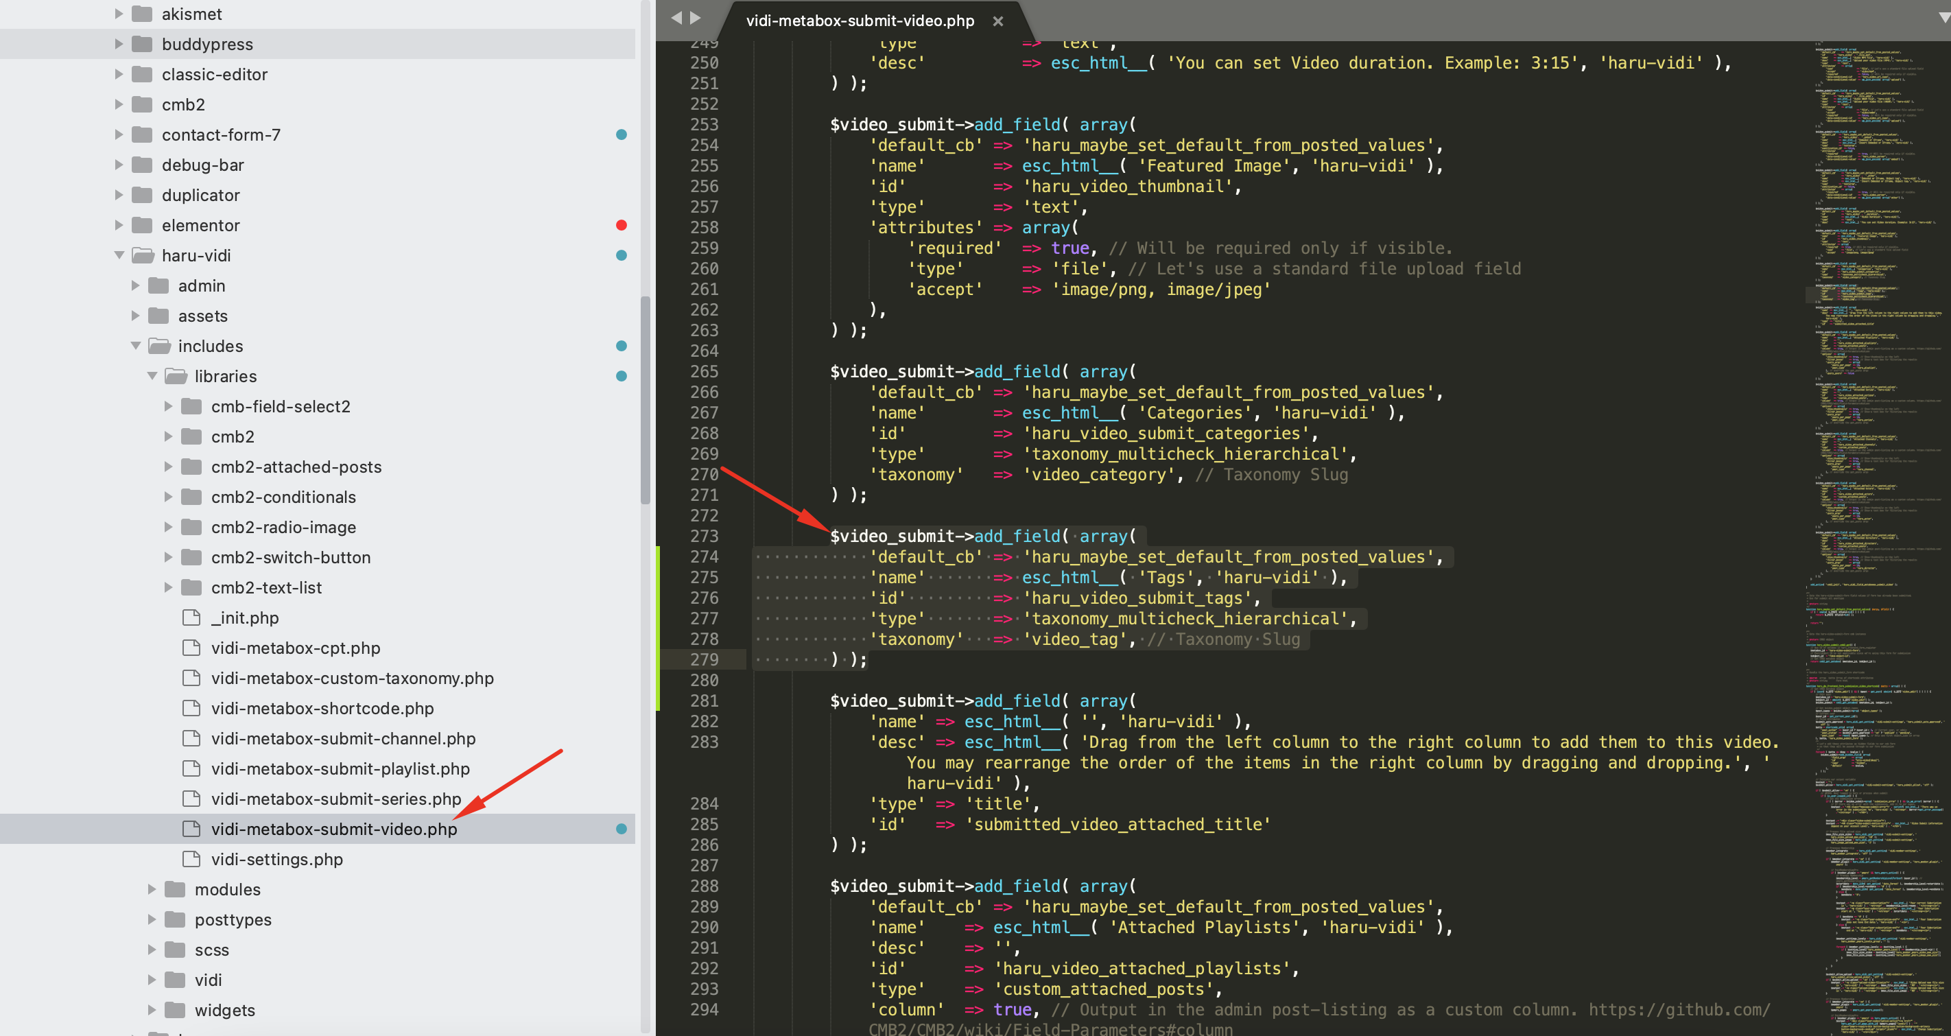The width and height of the screenshot is (1951, 1036).
Task: Click the _init.php file icon
Action: [x=191, y=617]
